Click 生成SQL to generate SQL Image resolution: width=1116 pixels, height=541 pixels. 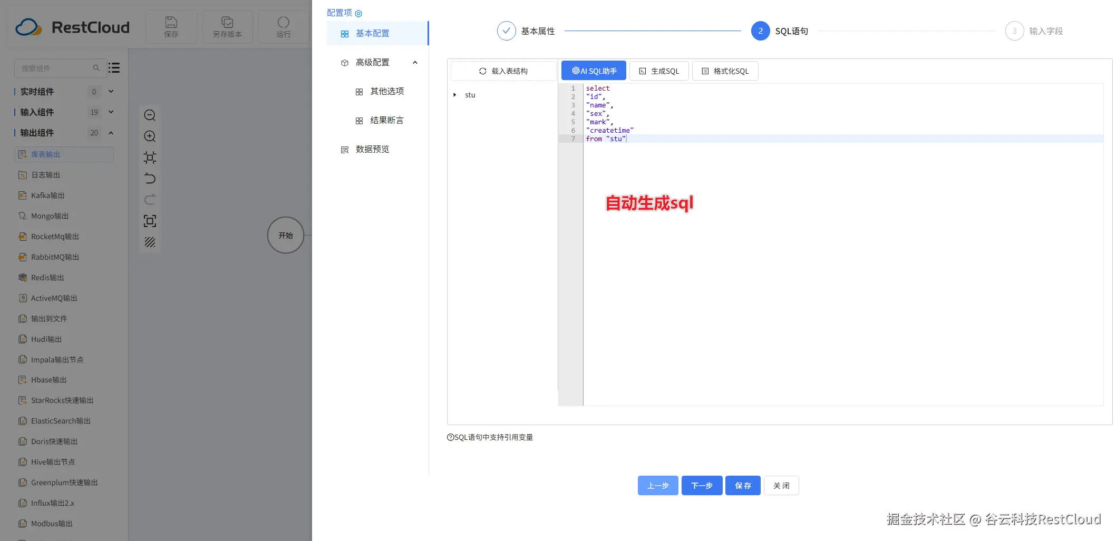(659, 71)
